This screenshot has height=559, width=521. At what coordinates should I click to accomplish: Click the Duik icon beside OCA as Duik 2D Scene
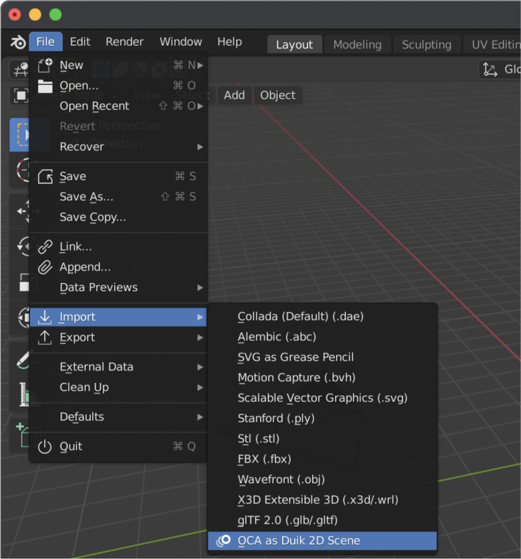[x=224, y=540]
